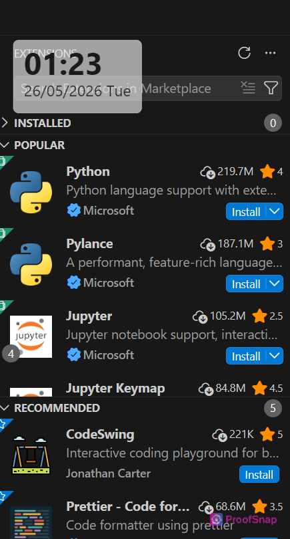Viewport: 290px width, 539px height.
Task: Click Prettier's rating star
Action: (259, 507)
